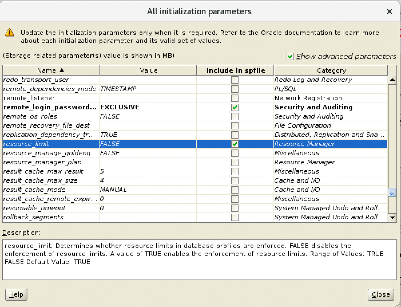Check spfile box for rollback_segments
This screenshot has height=307, width=401.
point(235,217)
